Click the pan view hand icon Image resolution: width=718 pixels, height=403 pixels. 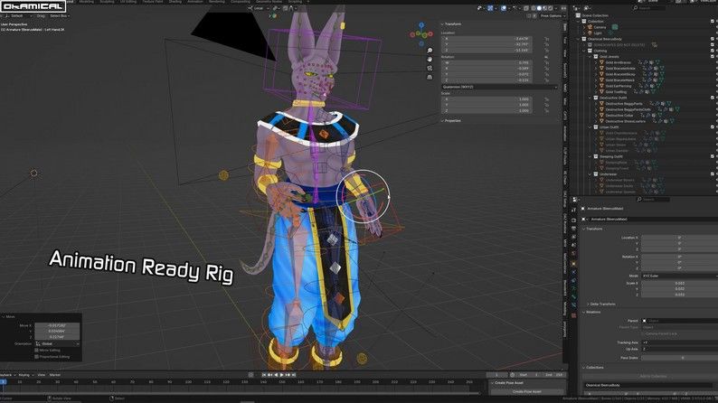pos(430,59)
